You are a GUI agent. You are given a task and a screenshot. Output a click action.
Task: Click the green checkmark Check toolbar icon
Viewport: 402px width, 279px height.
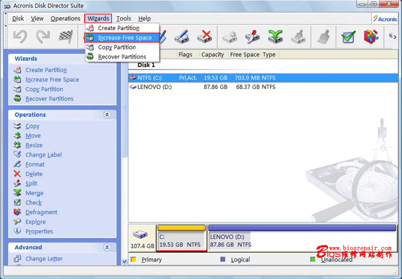[349, 37]
